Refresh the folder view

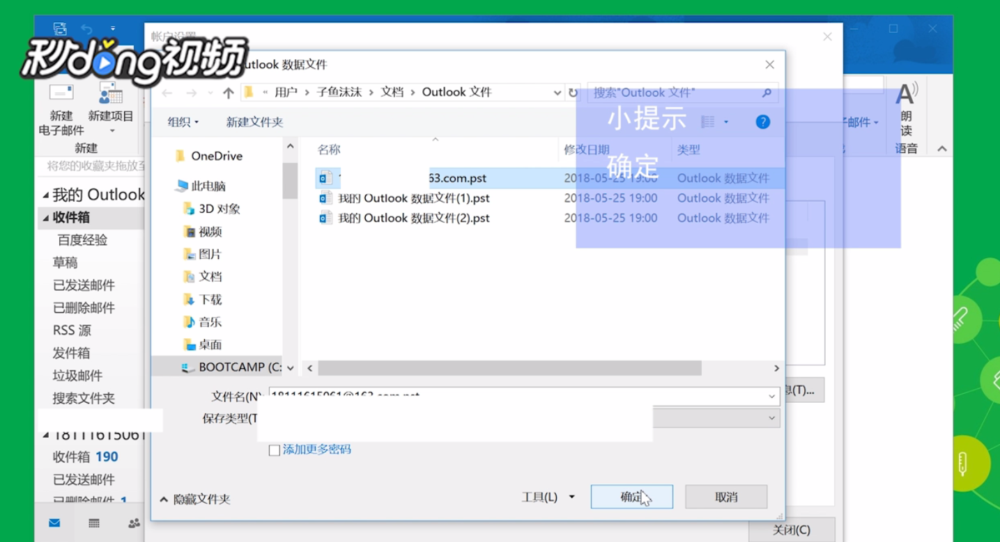[x=573, y=93]
